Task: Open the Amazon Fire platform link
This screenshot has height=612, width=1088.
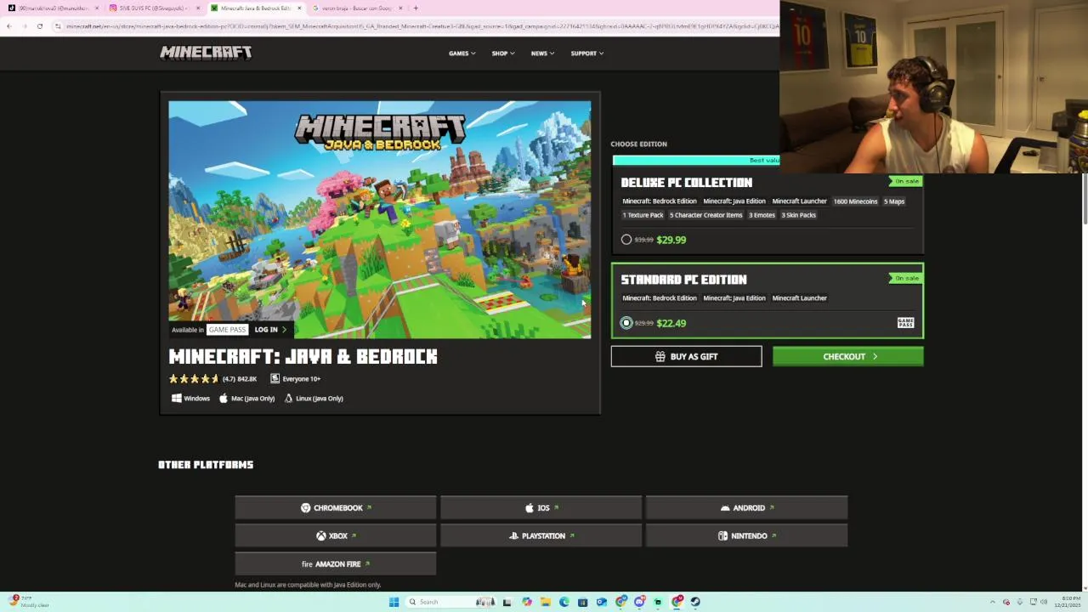Action: pos(336,564)
